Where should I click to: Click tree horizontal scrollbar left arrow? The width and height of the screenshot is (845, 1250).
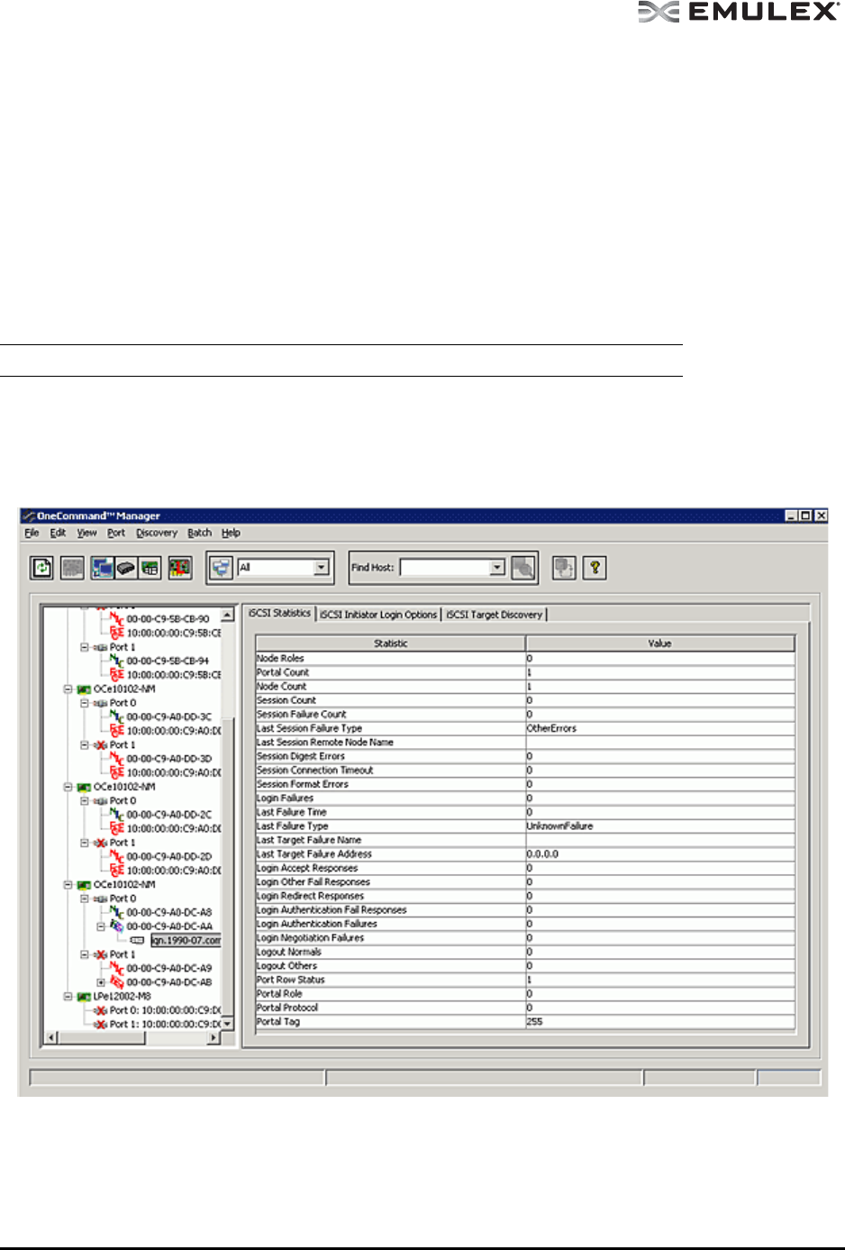click(x=50, y=1038)
